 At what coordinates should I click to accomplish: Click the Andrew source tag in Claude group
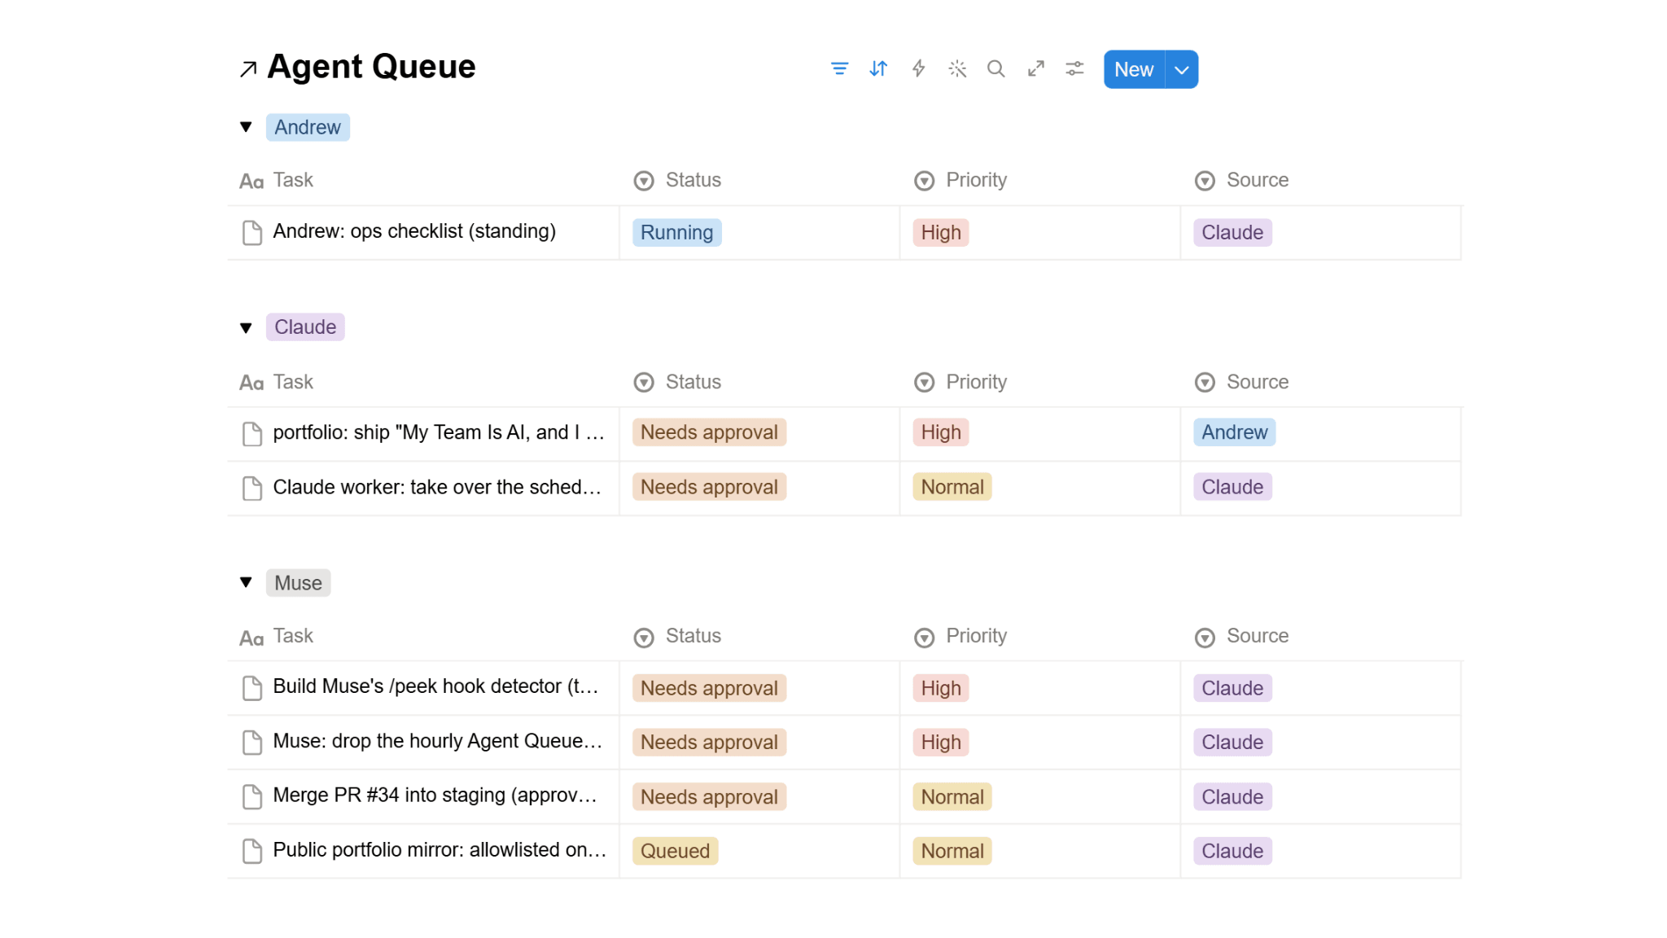[1235, 432]
